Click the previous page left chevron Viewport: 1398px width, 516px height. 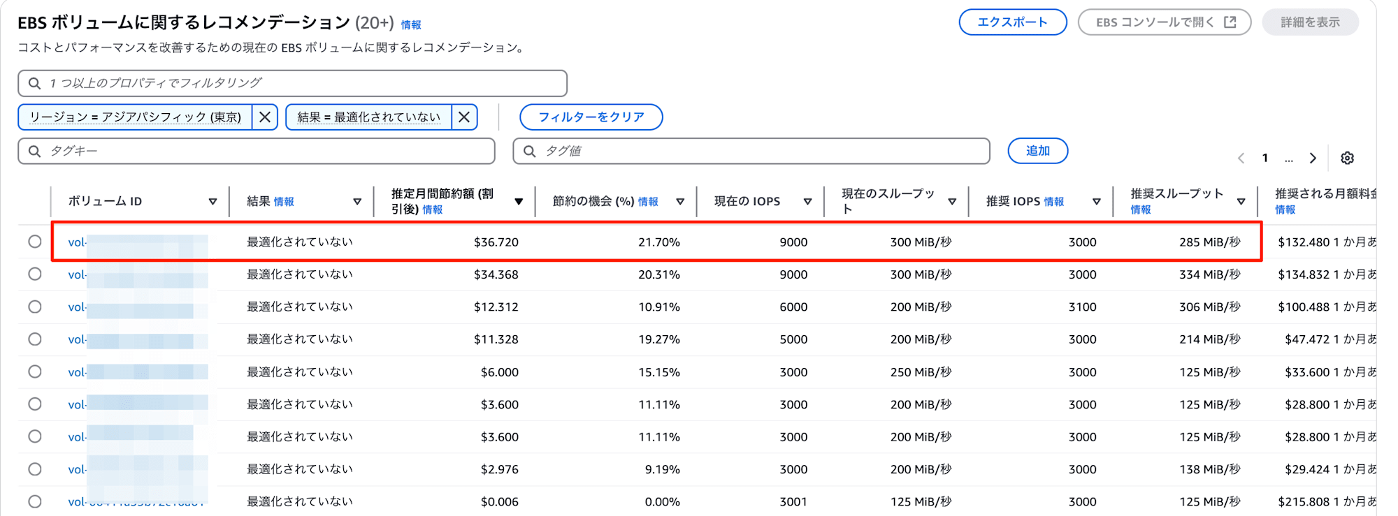click(1241, 158)
